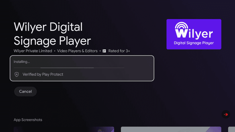Screen dimensions: 235x132
Task: Select 'Verified by Play Protect' text
Action: pos(43,74)
